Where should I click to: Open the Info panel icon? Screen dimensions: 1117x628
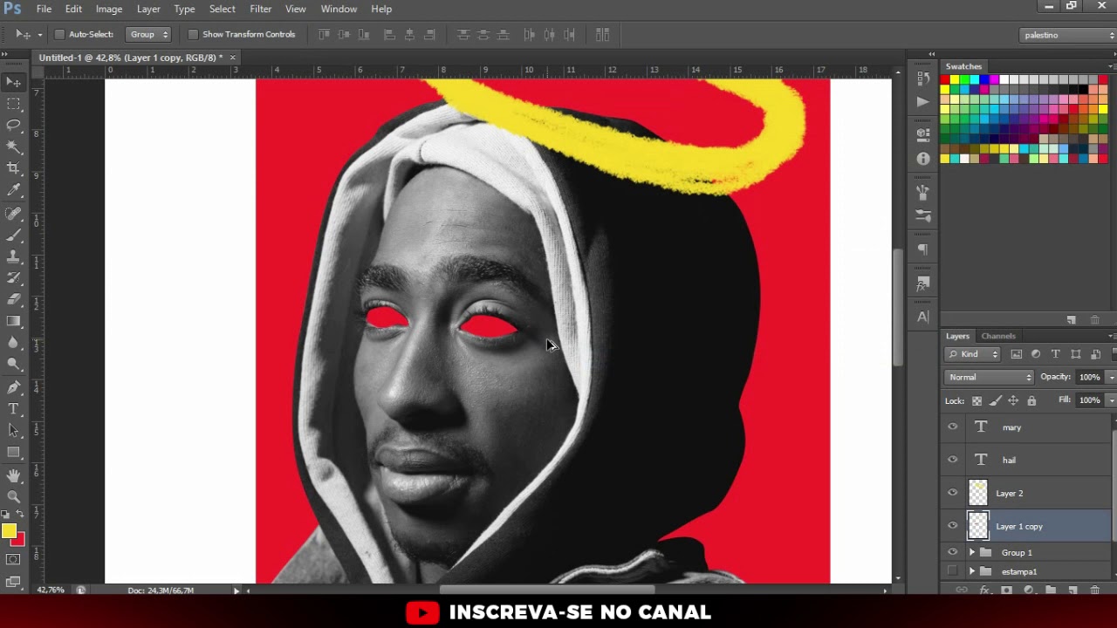point(923,159)
